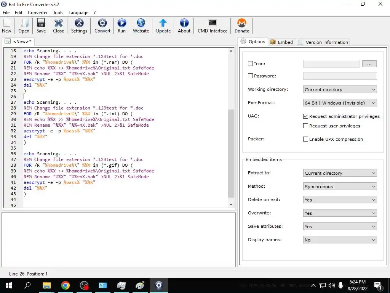
Task: Click the "FOR /R" text on line 29
Action: 32,114
